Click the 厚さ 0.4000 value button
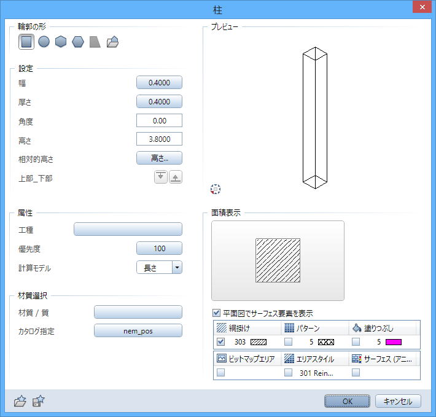The width and height of the screenshot is (436, 417). tap(159, 101)
